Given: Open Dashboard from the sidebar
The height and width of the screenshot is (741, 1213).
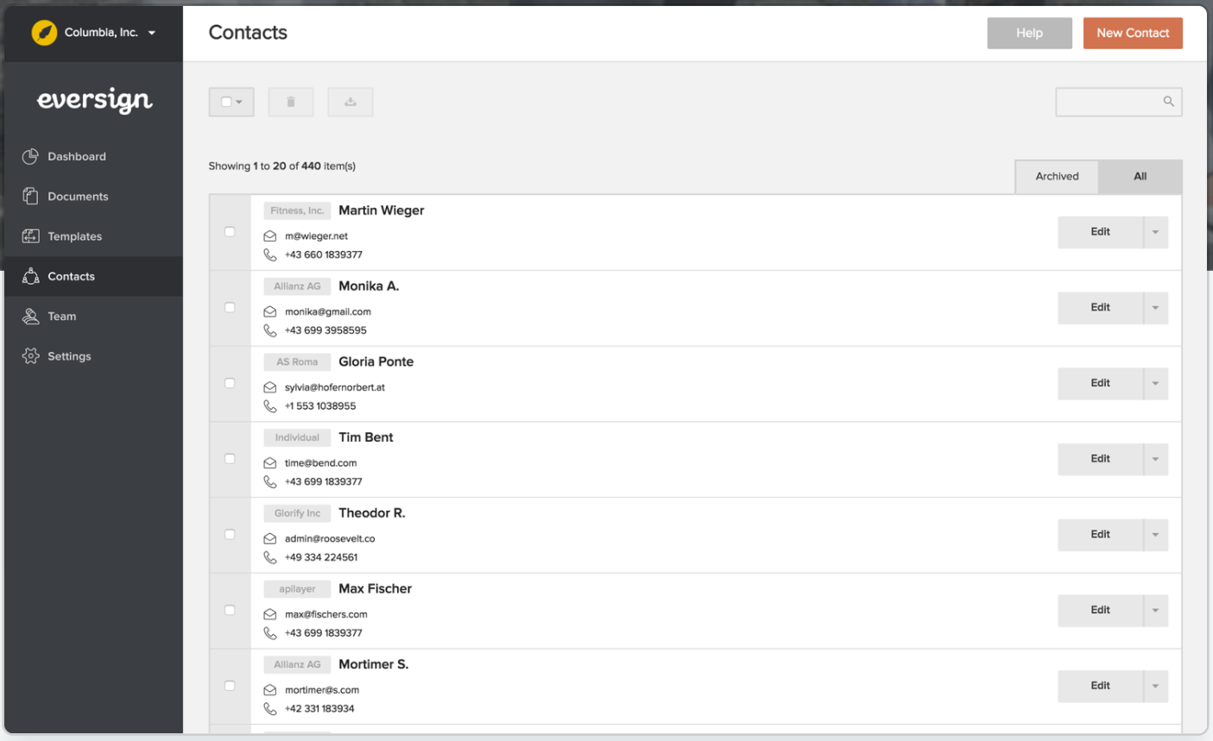Looking at the screenshot, I should 77,156.
